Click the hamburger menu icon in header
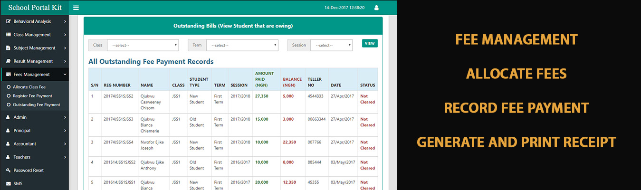 (x=76, y=8)
